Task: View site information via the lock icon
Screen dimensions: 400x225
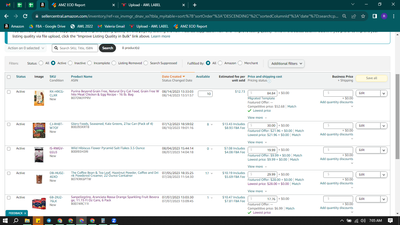Action: coord(37,16)
